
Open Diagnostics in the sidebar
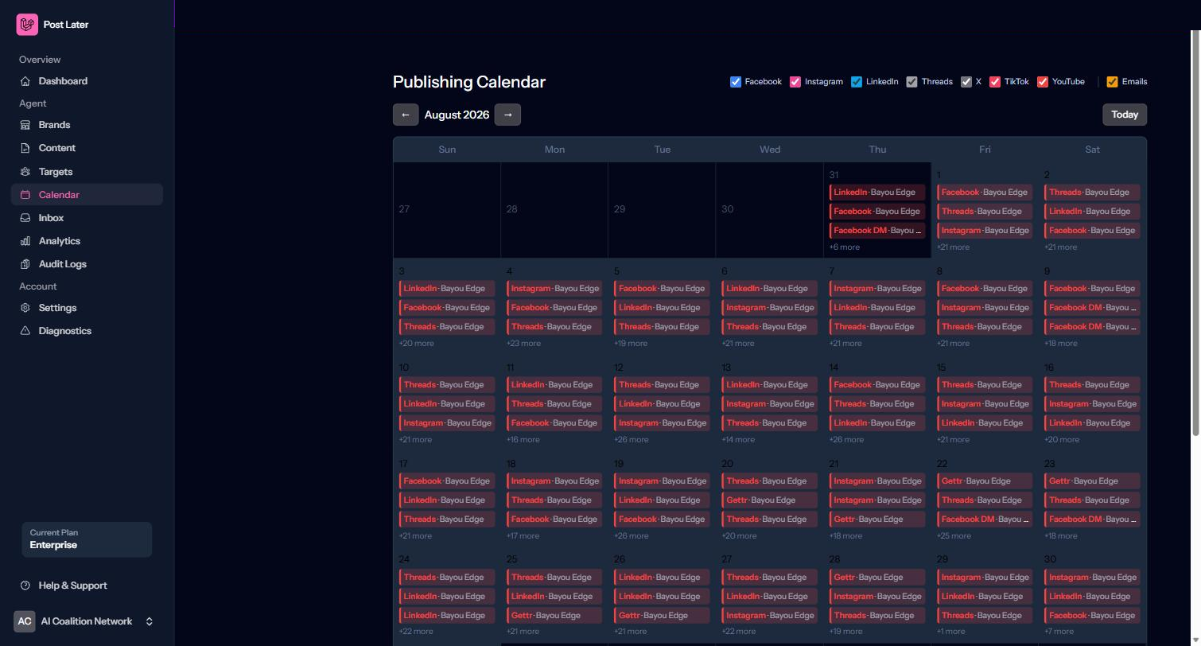pos(87,331)
